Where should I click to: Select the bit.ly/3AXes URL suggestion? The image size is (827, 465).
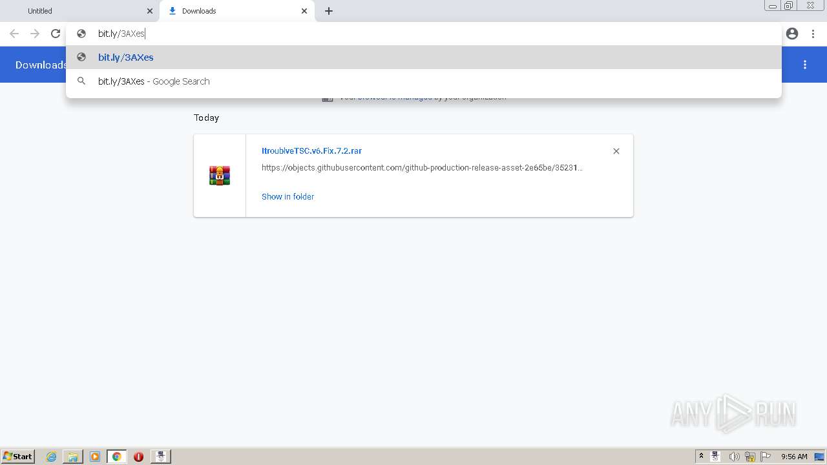tap(424, 57)
